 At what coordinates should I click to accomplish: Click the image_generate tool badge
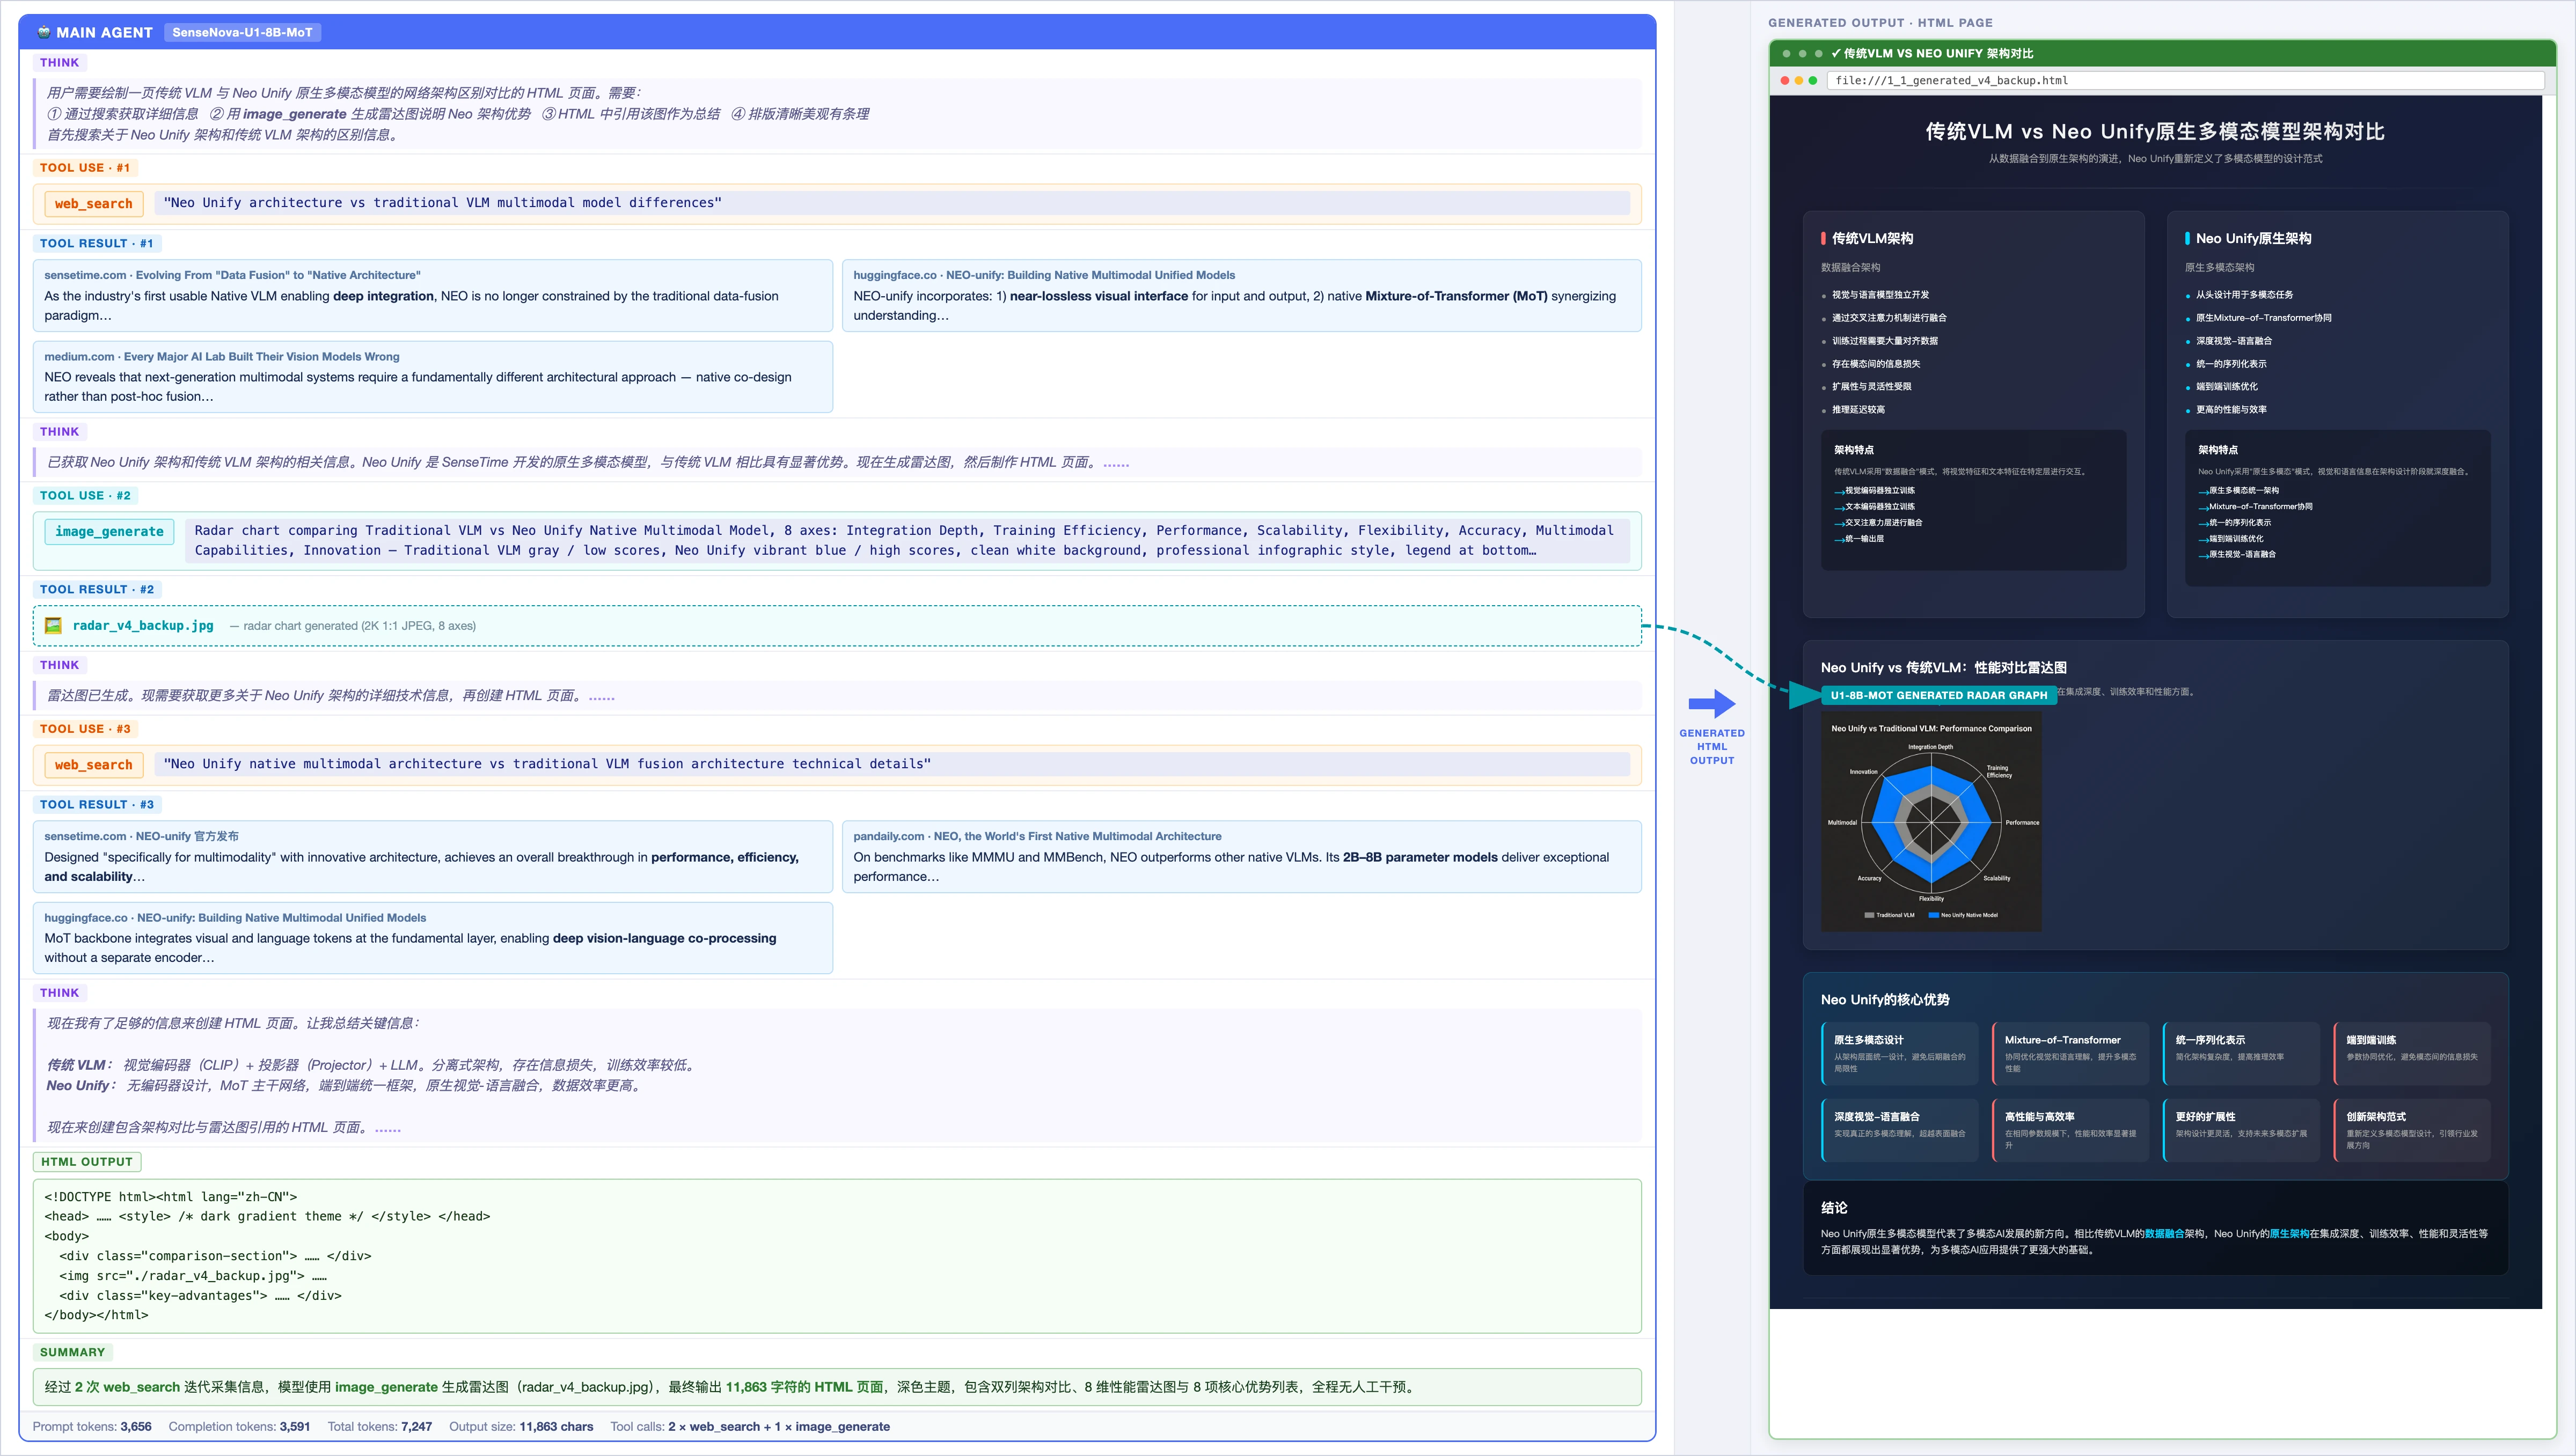point(109,532)
